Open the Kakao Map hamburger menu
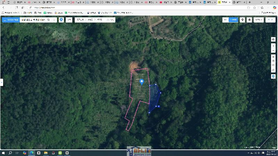 point(5,20)
